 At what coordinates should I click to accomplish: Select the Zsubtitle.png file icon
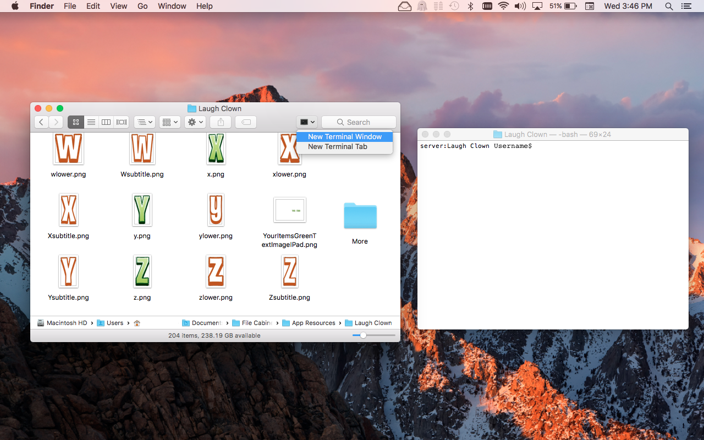click(290, 271)
